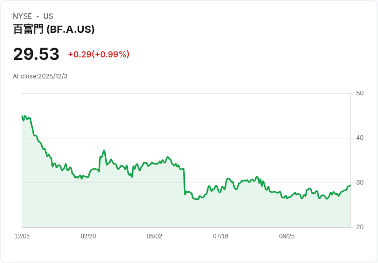This screenshot has width=378, height=263.
Task: Click the sharp price drop after 05/02
Action: [x=184, y=182]
